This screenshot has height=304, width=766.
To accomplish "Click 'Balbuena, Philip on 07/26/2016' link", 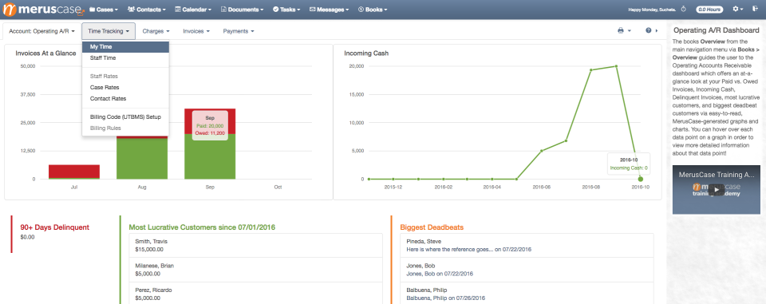I will pos(445,298).
